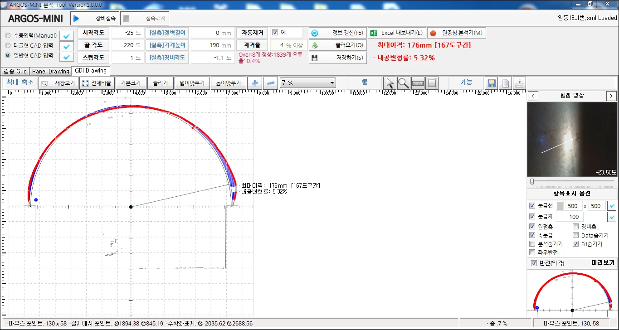Viewport: 619px width, 330px height.
Task: Click the [실측]기계높이 button
Action: coord(167,45)
